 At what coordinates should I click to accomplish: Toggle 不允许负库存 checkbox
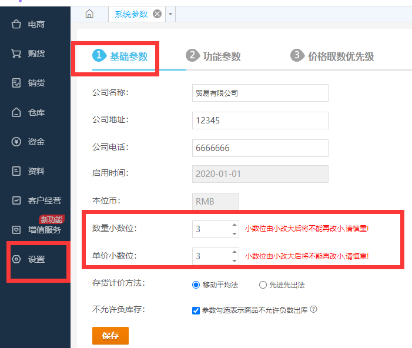tap(196, 310)
